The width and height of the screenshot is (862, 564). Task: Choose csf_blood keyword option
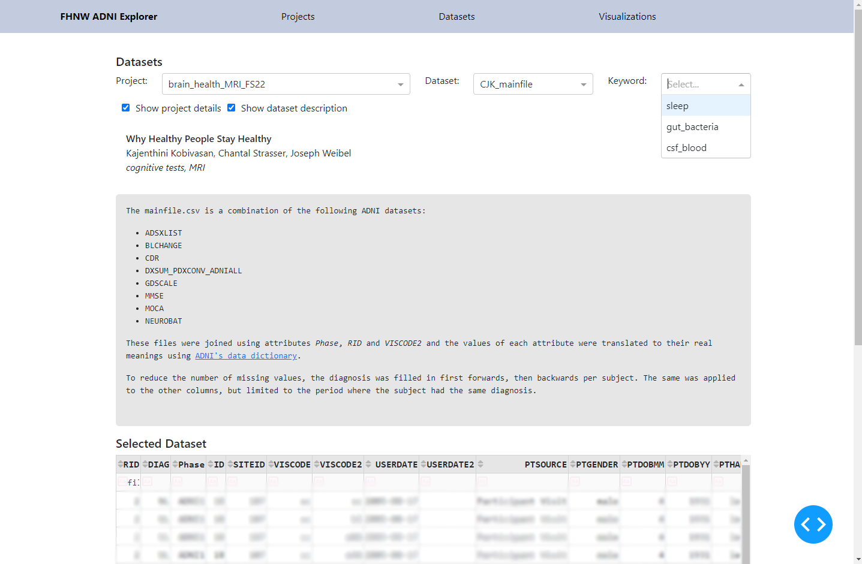point(706,147)
